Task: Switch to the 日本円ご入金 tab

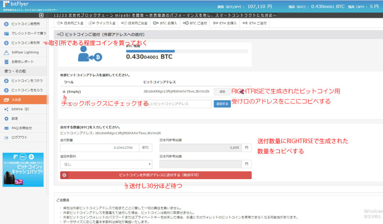Action: (x=70, y=23)
